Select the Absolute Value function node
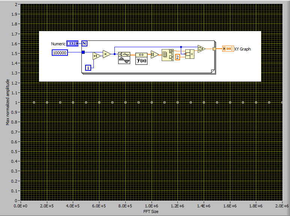 (x=155, y=55)
